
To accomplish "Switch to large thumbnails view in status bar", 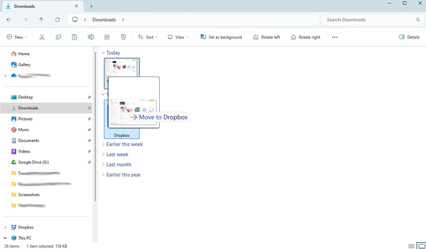I will pos(421,246).
